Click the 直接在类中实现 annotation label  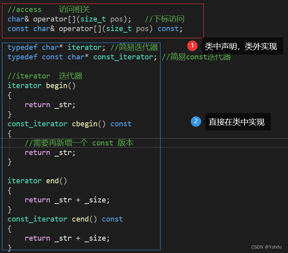coord(237,122)
